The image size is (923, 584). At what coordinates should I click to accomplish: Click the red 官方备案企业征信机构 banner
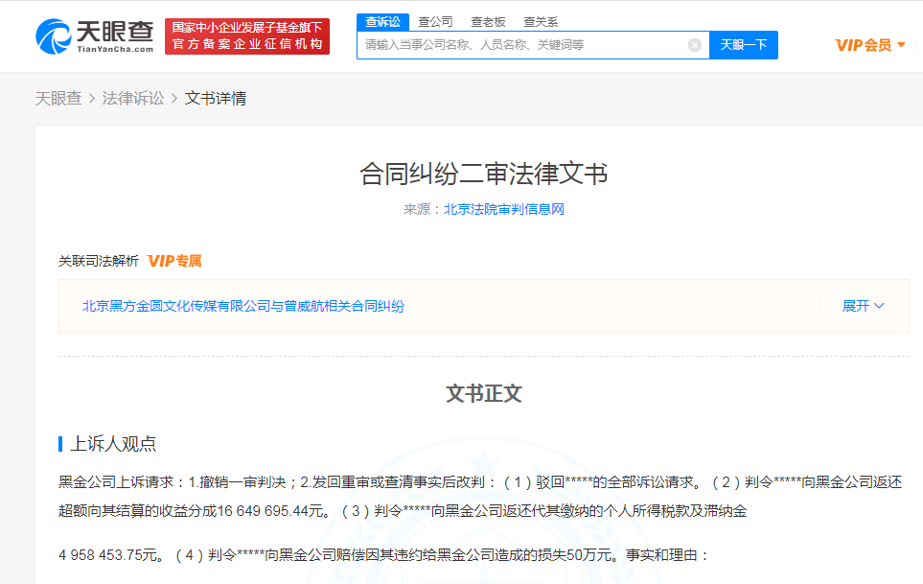click(247, 35)
